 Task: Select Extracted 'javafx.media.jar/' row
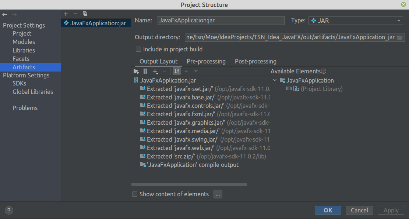[x=201, y=131]
